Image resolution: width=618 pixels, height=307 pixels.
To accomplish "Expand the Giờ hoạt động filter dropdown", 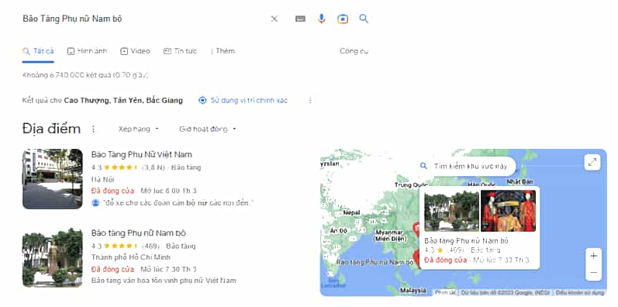I will pyautogui.click(x=208, y=129).
